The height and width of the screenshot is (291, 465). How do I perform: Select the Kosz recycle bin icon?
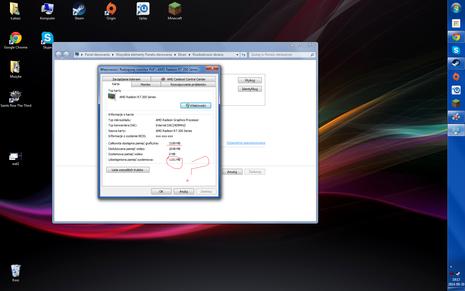tap(15, 273)
